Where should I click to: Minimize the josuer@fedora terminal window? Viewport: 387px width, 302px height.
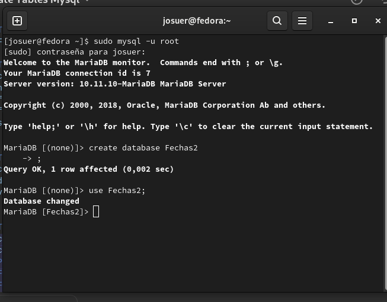[331, 21]
